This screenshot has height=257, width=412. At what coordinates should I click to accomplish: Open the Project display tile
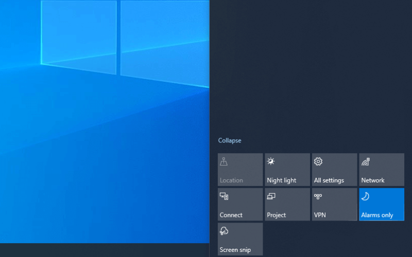287,204
